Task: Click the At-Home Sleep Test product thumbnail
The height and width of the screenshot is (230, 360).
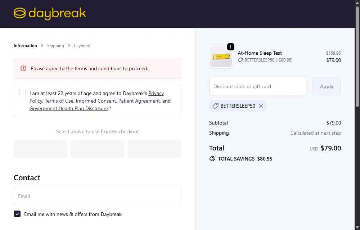Action: 221,57
